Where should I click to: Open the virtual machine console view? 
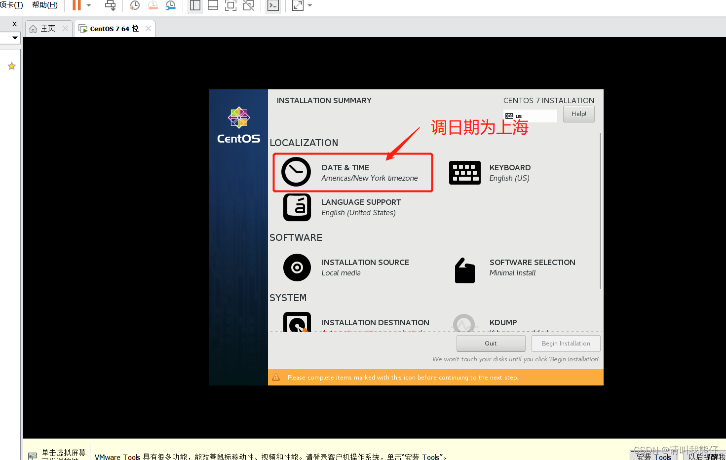point(273,6)
